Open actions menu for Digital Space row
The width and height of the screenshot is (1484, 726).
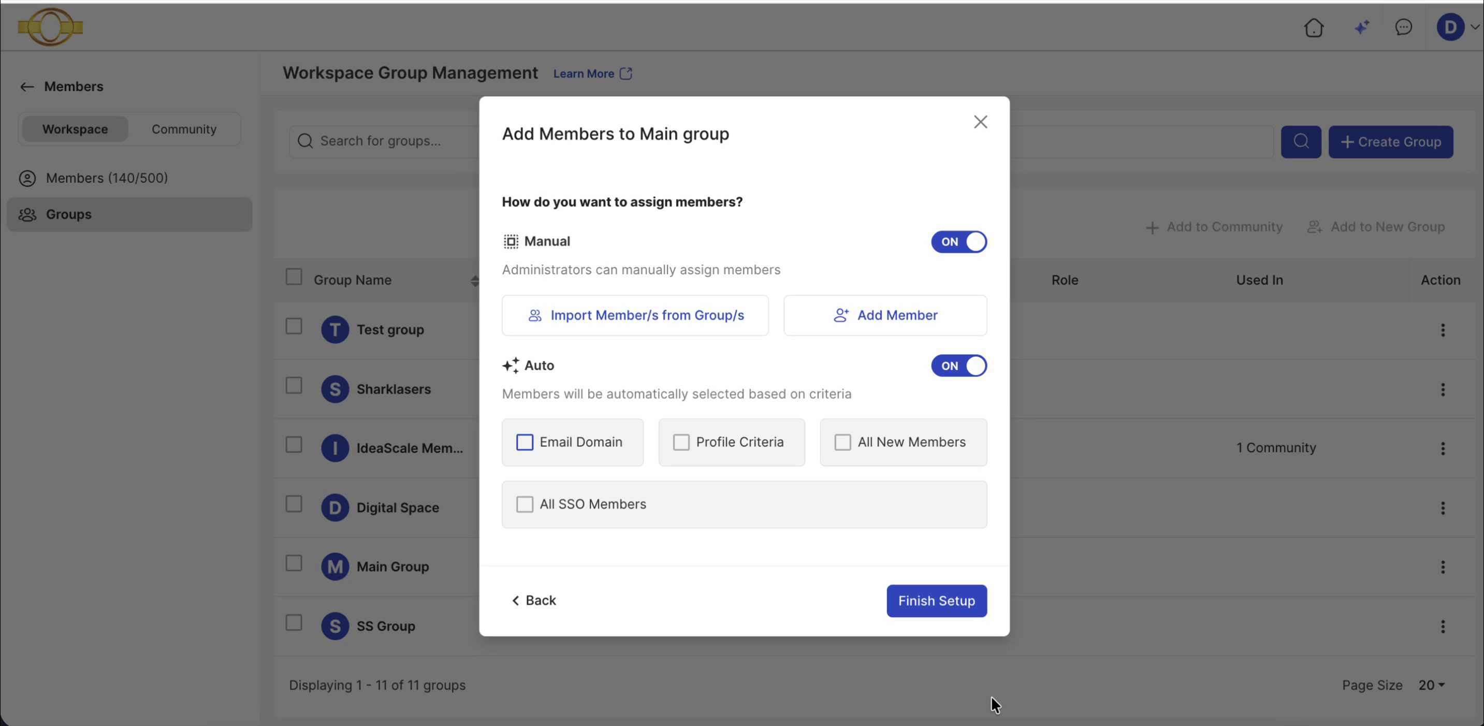[1443, 507]
